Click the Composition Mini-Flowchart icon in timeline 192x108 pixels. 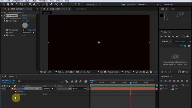click(x=61, y=81)
